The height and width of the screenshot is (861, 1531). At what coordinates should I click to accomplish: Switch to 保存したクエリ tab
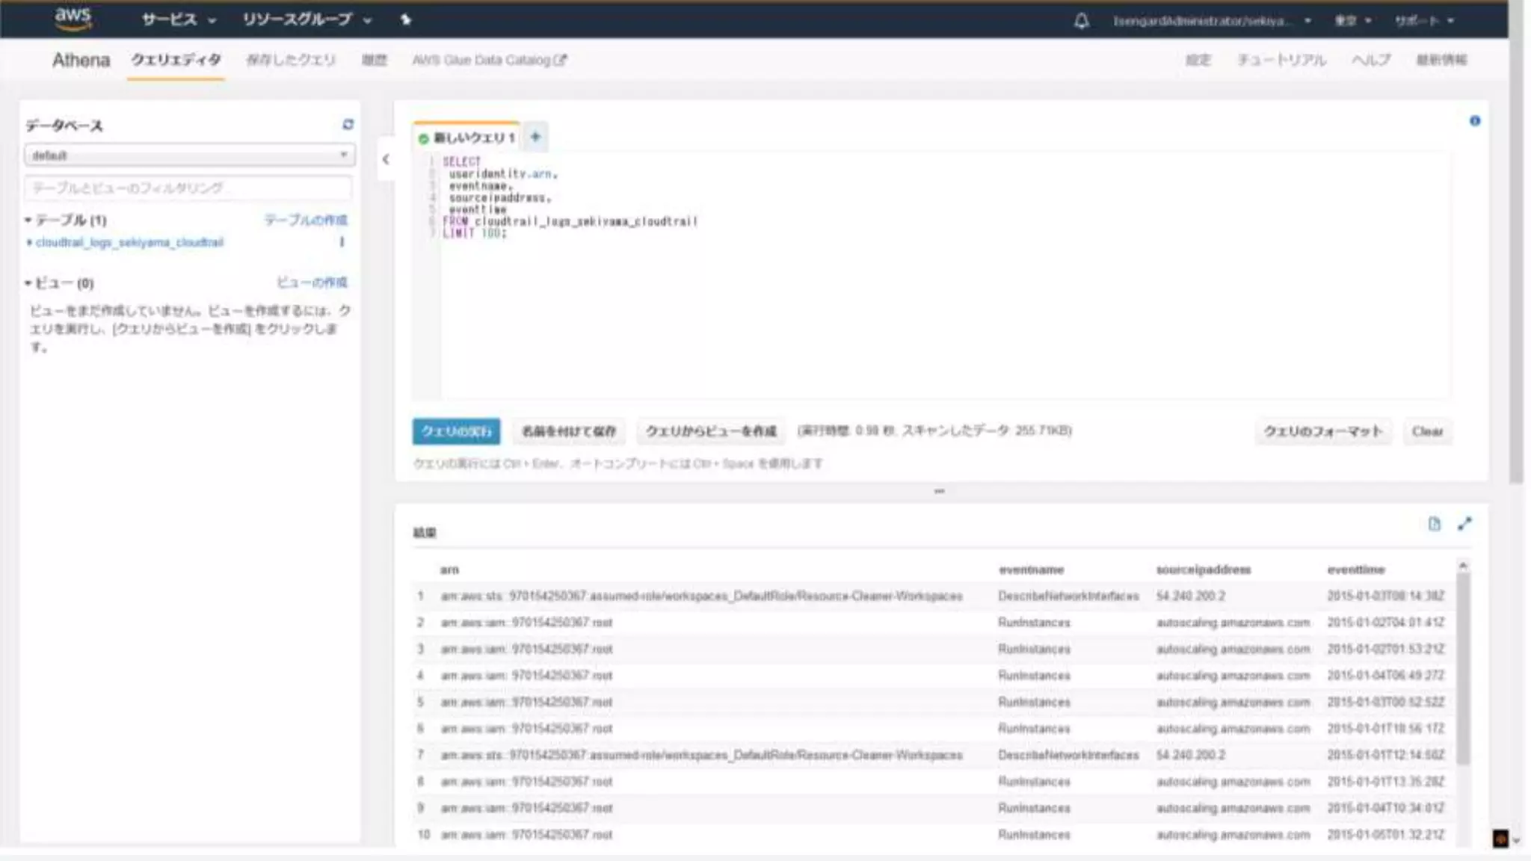pyautogui.click(x=291, y=60)
